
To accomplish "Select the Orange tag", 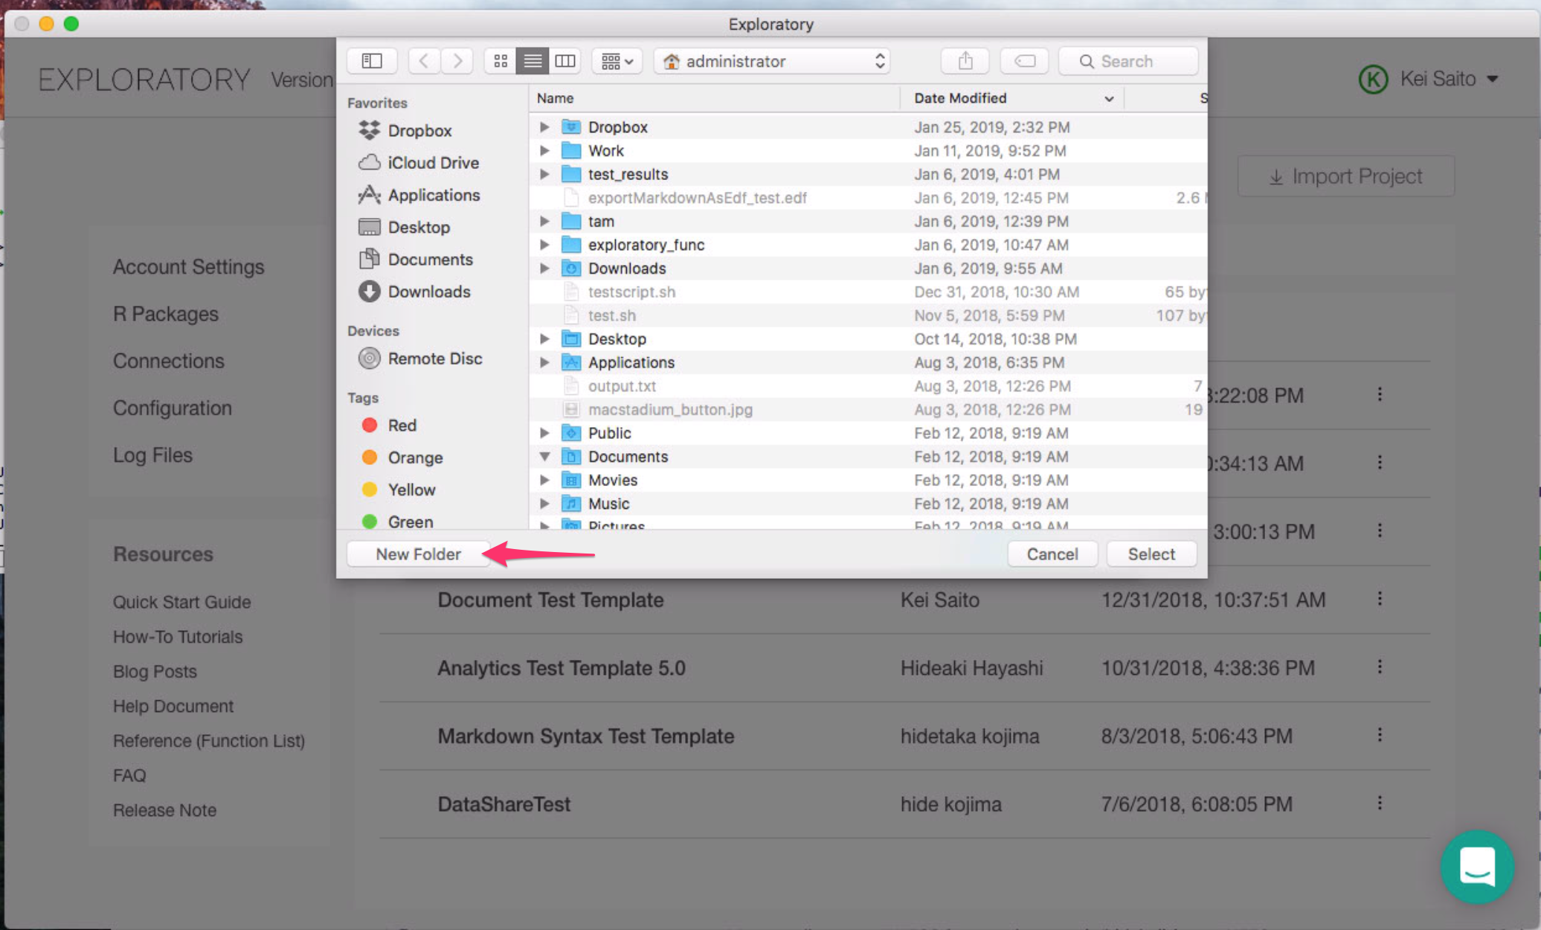I will 402,457.
